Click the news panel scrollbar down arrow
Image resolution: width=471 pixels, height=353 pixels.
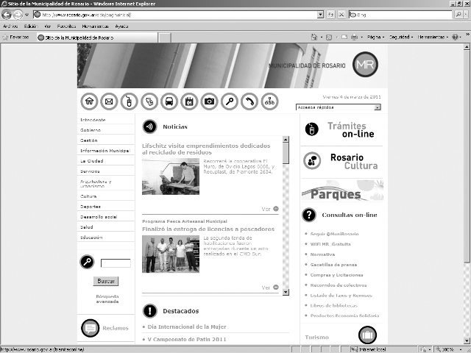(286, 292)
